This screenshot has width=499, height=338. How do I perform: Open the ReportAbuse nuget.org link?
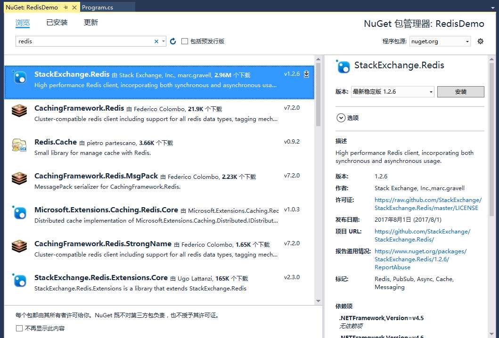(x=420, y=259)
